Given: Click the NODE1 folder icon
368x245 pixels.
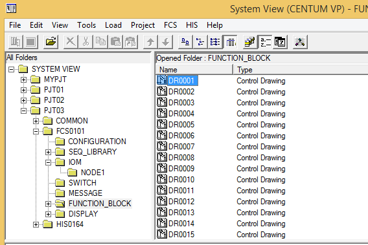Looking at the screenshot, I should pos(73,173).
